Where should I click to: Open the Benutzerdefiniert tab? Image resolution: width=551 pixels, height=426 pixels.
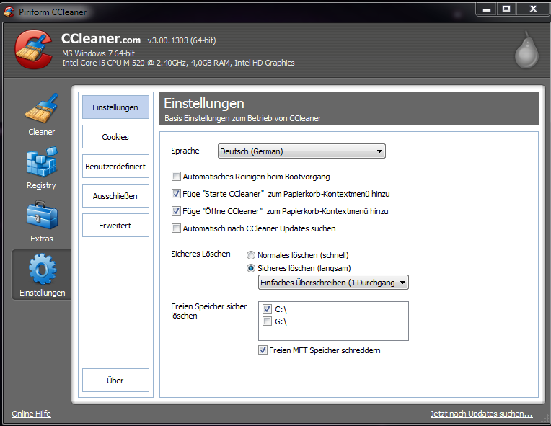pos(115,167)
